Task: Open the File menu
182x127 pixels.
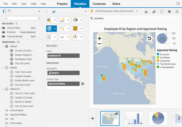Action: tap(6, 4)
